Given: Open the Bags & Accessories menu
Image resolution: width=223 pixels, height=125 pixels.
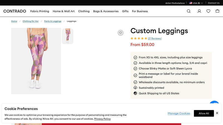Looking at the screenshot, I should coord(106,11).
